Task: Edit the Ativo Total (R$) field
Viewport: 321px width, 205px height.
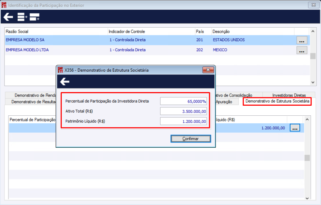Action: (x=183, y=111)
